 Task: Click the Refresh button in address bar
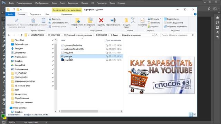[x=156, y=35]
